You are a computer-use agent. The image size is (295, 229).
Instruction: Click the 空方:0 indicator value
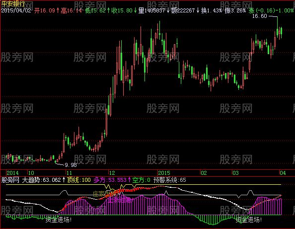(x=141, y=180)
